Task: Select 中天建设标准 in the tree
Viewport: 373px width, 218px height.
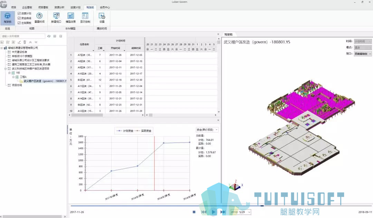Action: point(19,52)
